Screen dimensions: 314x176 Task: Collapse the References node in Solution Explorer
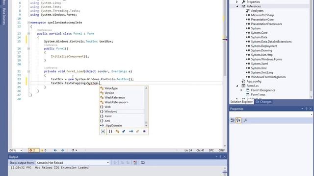click(237, 6)
